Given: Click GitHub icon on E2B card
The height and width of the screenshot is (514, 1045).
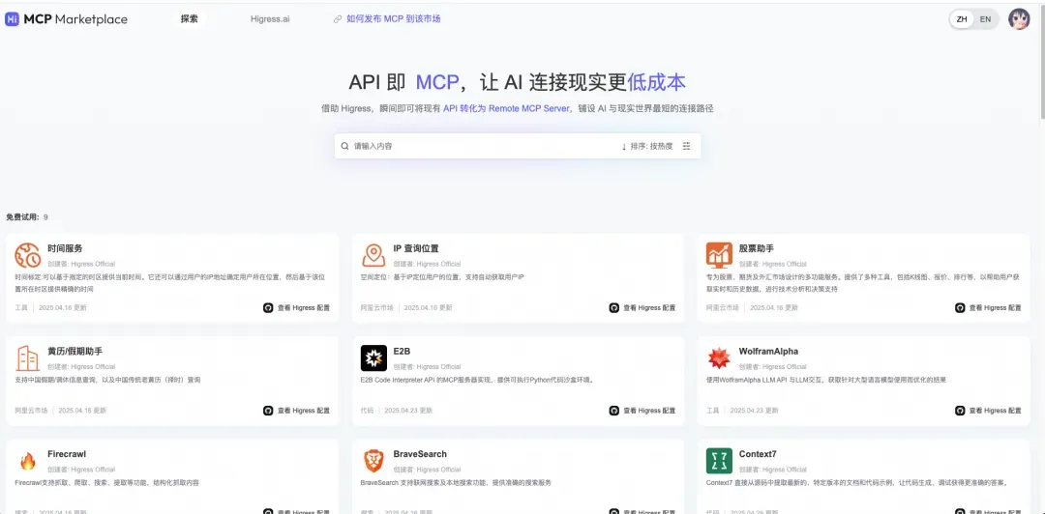Looking at the screenshot, I should point(613,411).
